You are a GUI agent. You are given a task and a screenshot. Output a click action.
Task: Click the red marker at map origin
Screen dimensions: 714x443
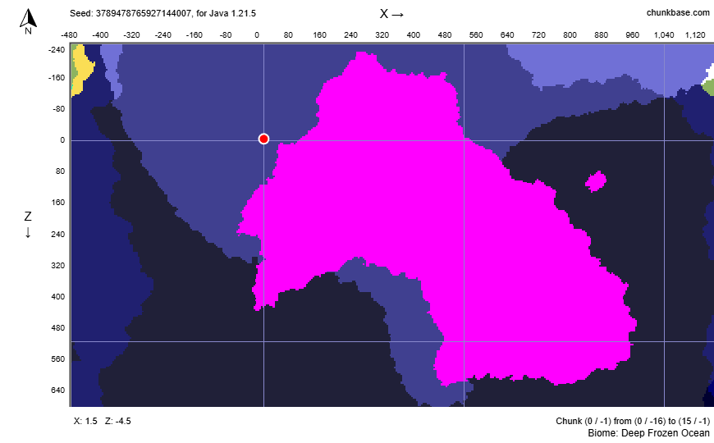(x=263, y=139)
